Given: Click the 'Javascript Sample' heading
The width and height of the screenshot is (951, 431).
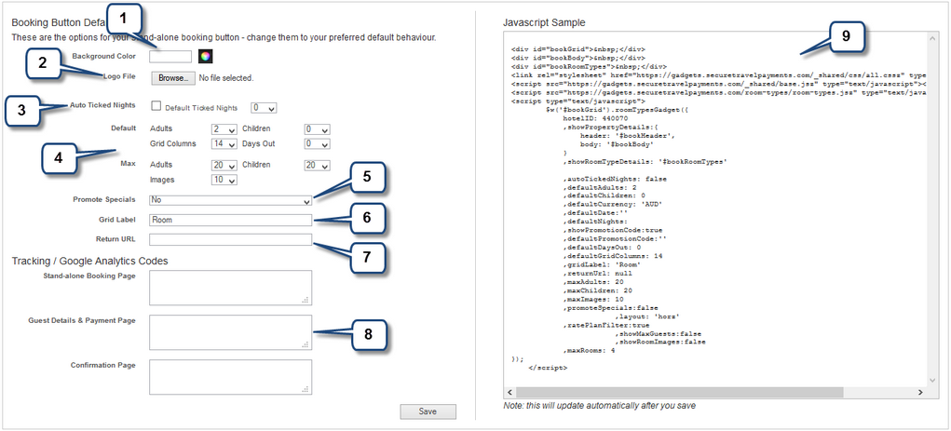Looking at the screenshot, I should point(544,23).
